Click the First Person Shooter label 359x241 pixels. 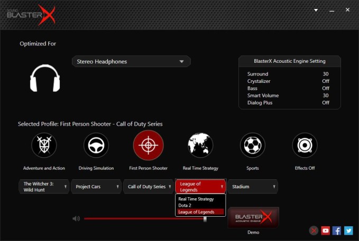(149, 168)
